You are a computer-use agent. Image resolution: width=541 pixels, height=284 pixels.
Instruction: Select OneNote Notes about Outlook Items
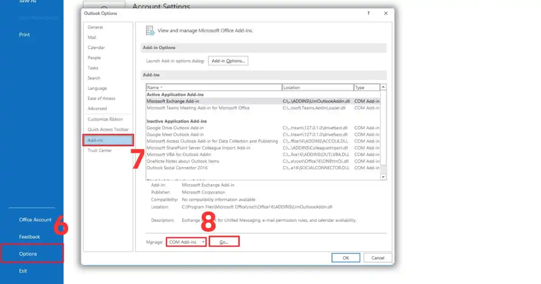point(263,161)
